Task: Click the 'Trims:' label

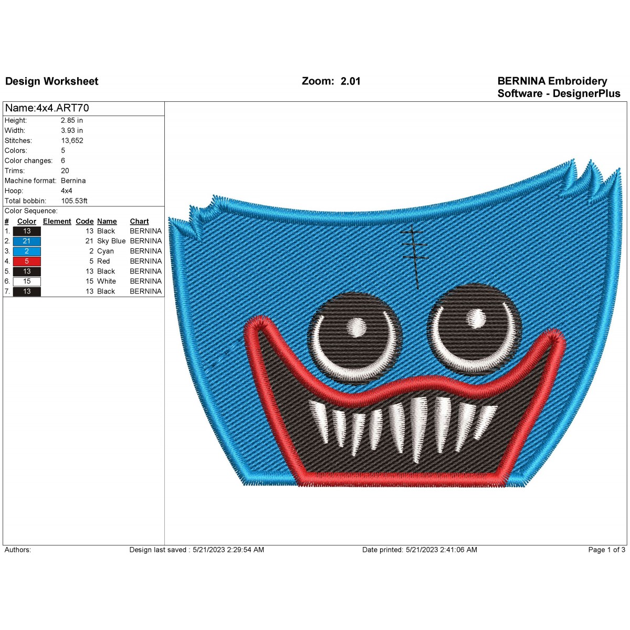Action: point(15,171)
